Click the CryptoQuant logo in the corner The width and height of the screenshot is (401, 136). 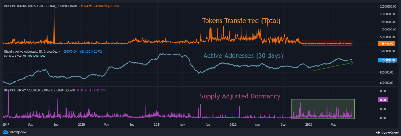pos(386,132)
